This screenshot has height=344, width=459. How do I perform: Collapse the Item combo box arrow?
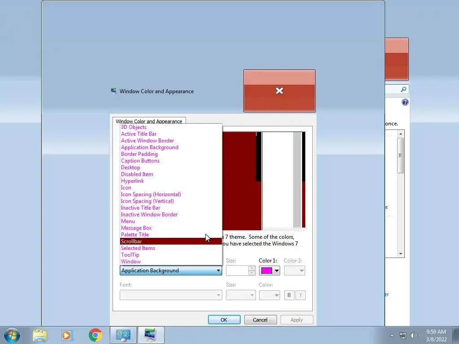[x=218, y=271]
